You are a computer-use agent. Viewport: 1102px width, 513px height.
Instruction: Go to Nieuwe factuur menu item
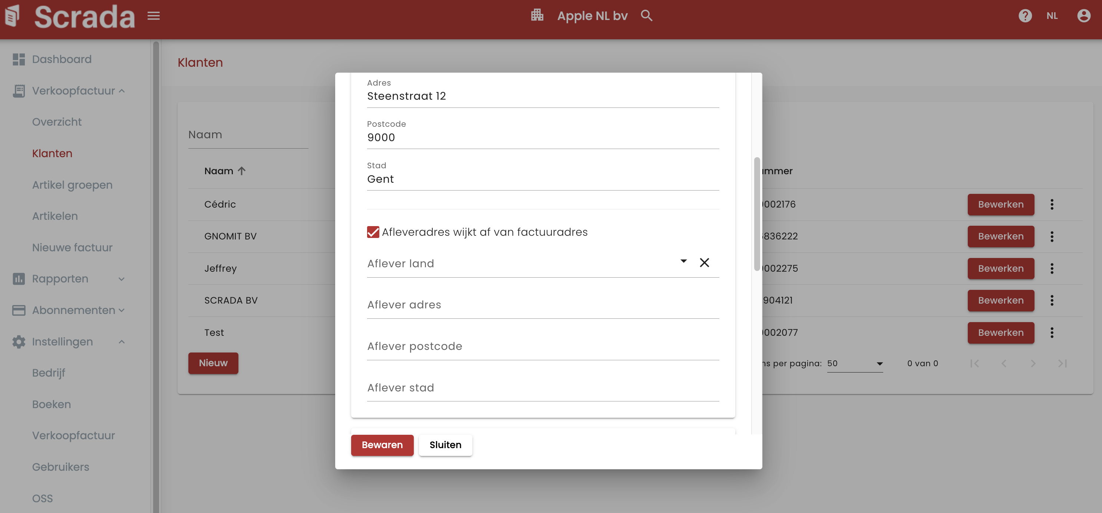[72, 248]
